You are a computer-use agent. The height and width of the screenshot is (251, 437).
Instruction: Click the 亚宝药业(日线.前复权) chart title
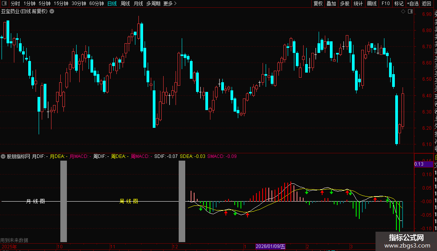[24, 12]
